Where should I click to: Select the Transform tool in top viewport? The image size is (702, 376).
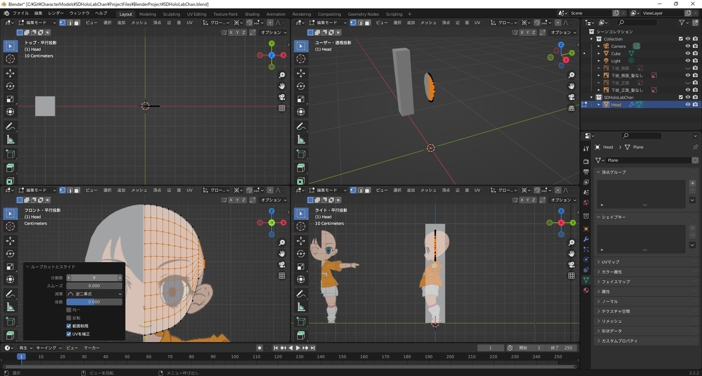(x=11, y=112)
